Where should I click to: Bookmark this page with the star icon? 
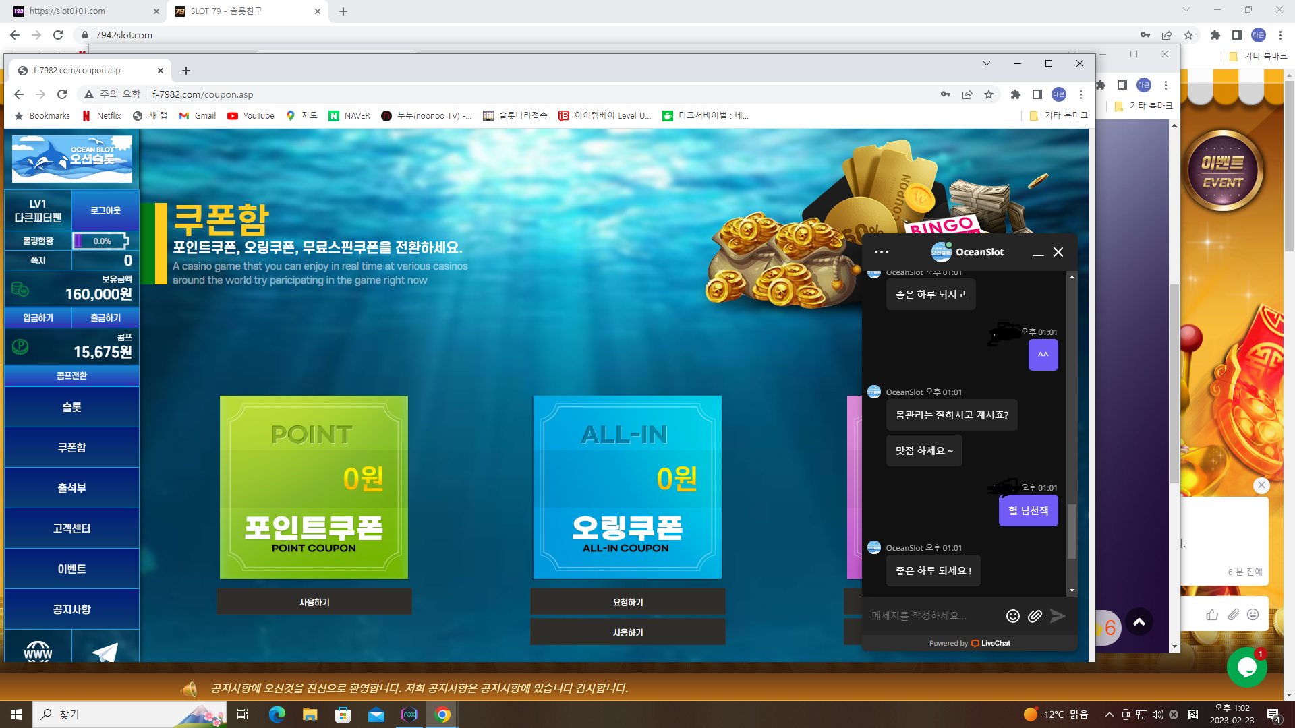[x=989, y=94]
